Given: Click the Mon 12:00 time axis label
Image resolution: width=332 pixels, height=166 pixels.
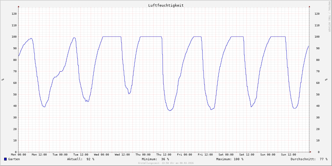Looking at the screenshot, I should pyautogui.click(x=39, y=155).
